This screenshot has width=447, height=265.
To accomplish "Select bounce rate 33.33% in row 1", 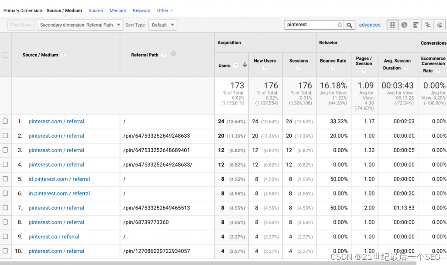I will click(x=339, y=122).
